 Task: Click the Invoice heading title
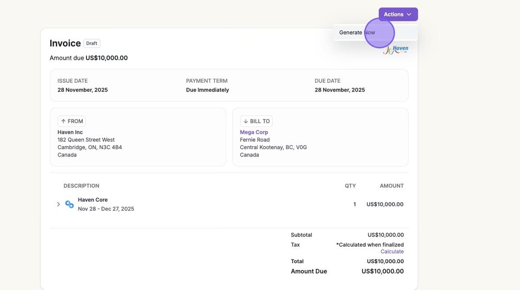coord(65,43)
